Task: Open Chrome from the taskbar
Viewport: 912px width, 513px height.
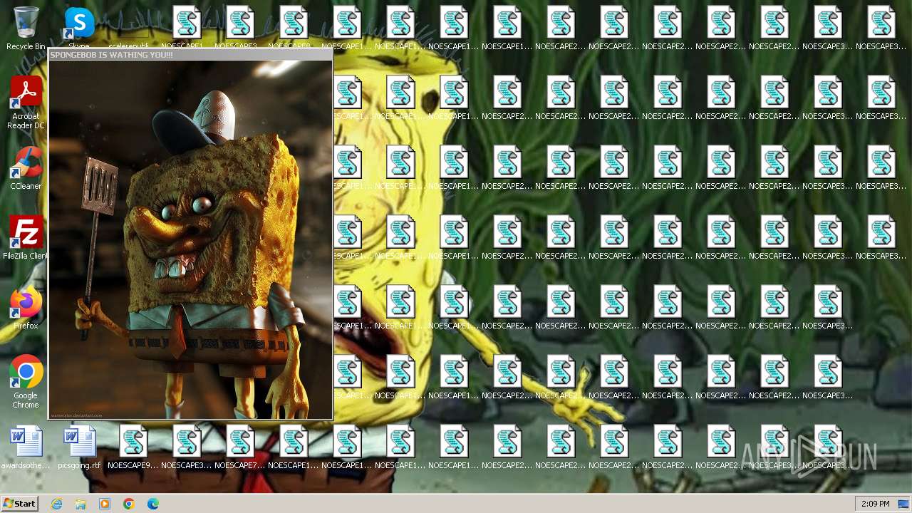Action: (129, 504)
